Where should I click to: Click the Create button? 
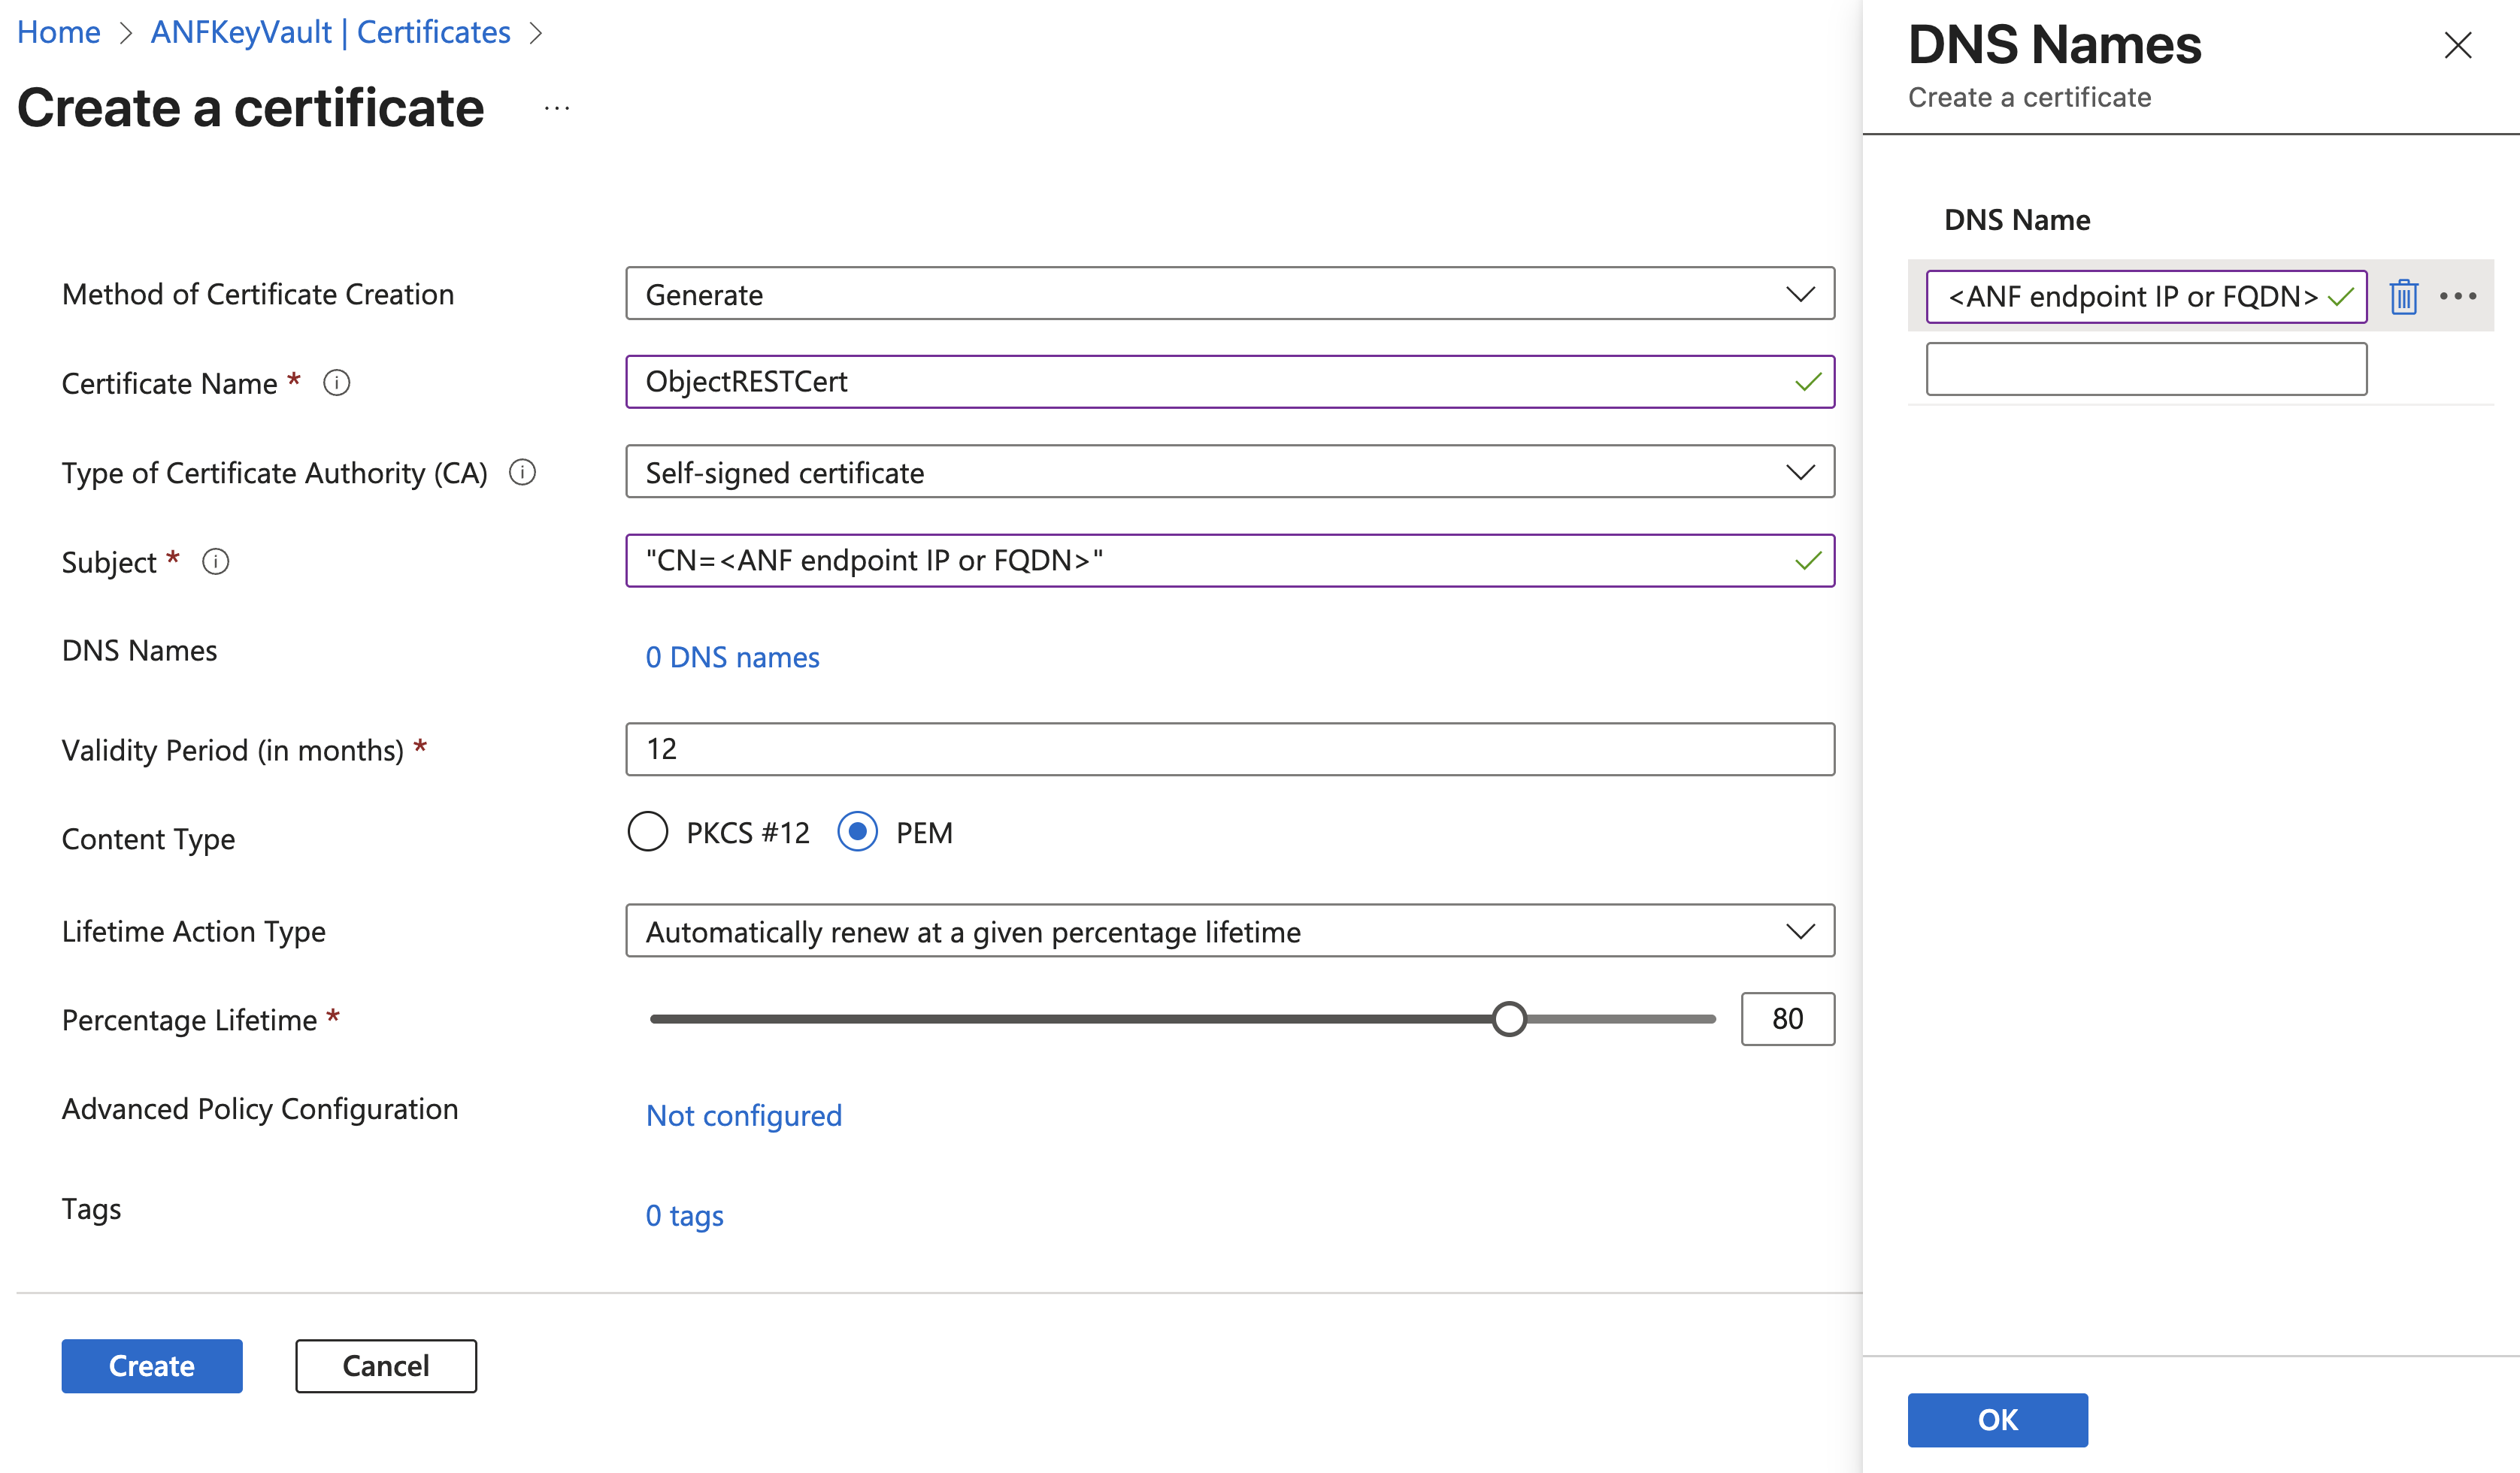click(x=152, y=1365)
